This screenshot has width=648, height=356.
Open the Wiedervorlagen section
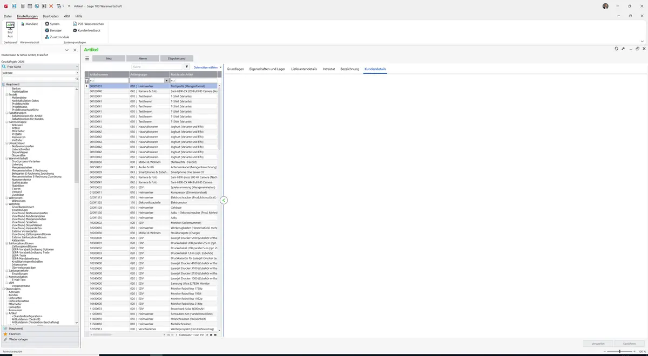click(x=40, y=340)
